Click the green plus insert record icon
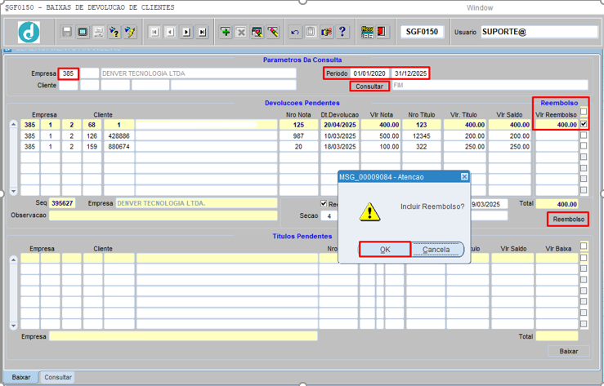This screenshot has height=386, width=604. pos(226,32)
